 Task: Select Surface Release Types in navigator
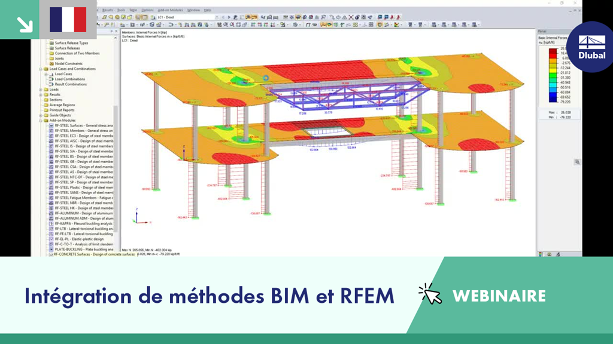(x=71, y=43)
